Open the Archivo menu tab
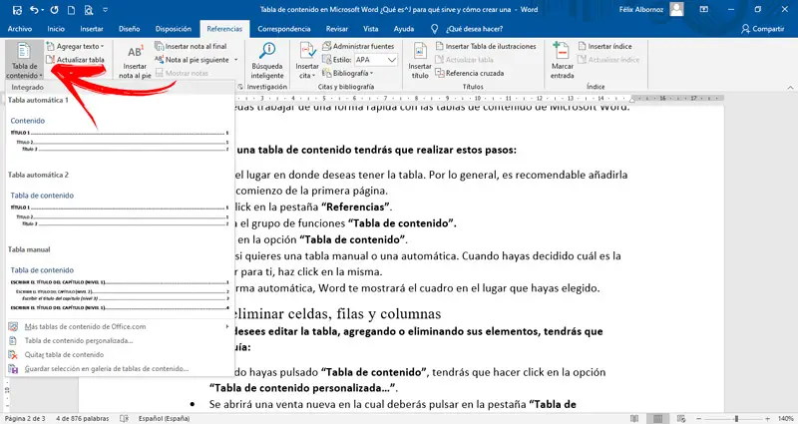The image size is (798, 424). tap(20, 29)
